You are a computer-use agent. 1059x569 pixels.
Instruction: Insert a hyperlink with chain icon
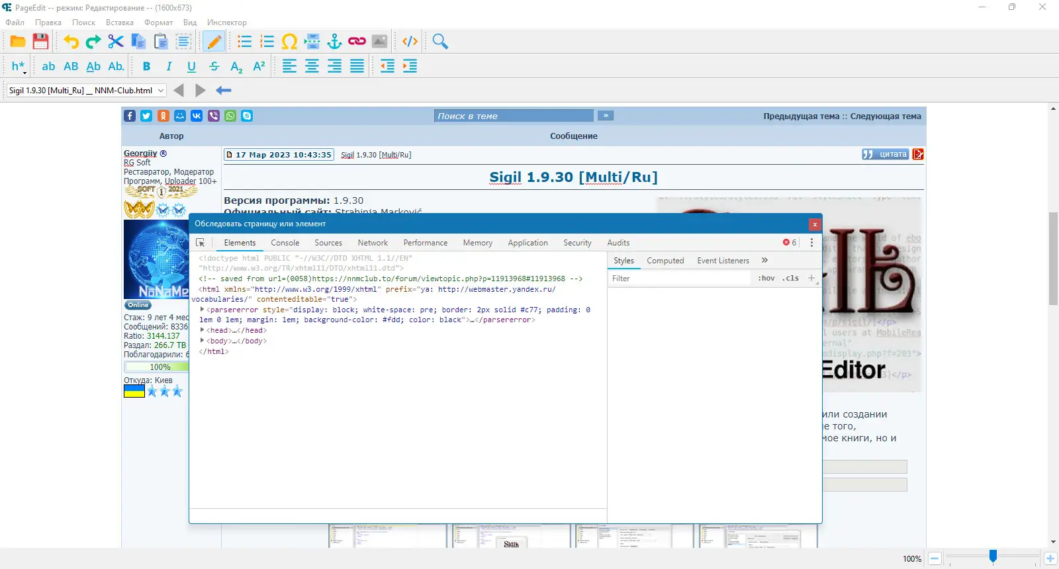click(357, 42)
